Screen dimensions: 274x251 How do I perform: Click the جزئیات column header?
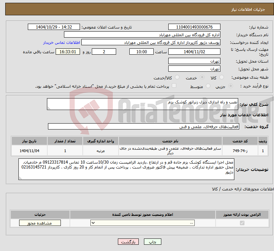coord(40,214)
